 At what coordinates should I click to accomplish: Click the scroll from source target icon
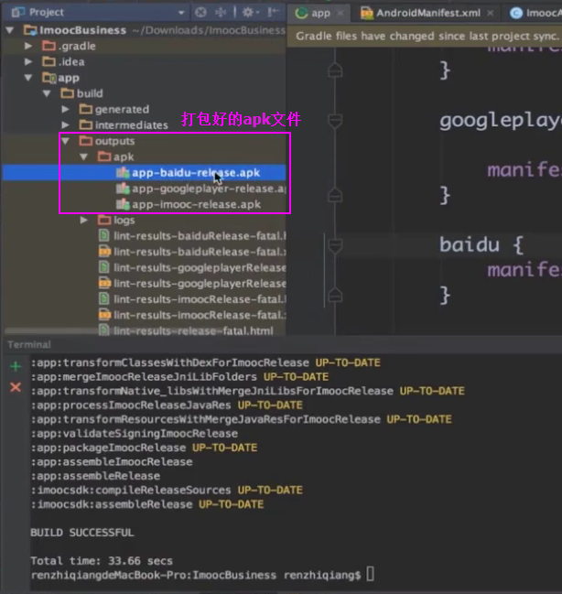point(200,13)
